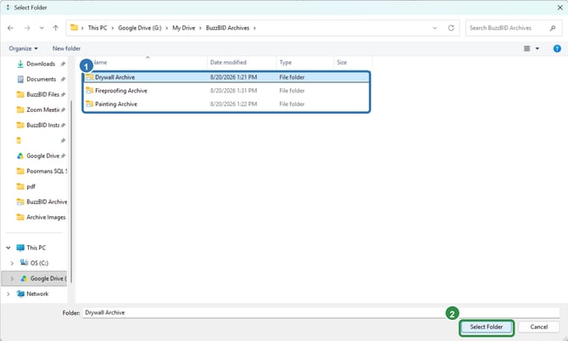Expand the address bar history dropdown
568x341 pixels.
click(435, 28)
